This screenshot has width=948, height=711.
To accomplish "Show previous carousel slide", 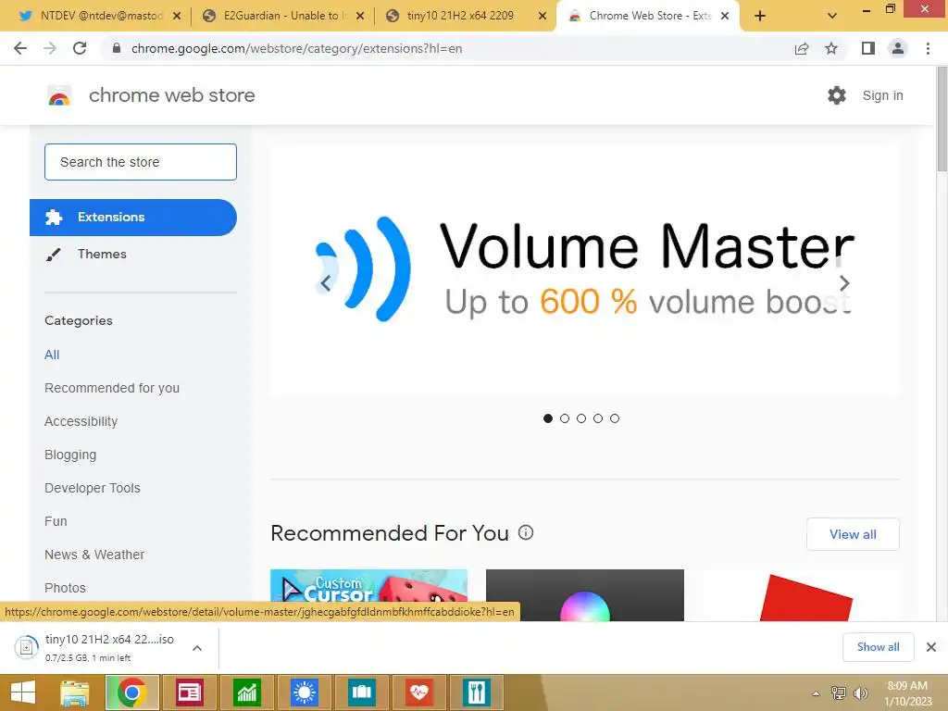I will (325, 283).
